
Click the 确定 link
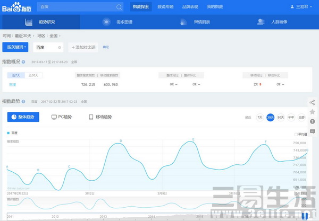coord(106,47)
